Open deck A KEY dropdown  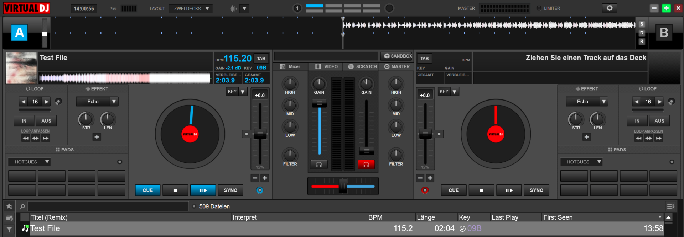point(237,92)
